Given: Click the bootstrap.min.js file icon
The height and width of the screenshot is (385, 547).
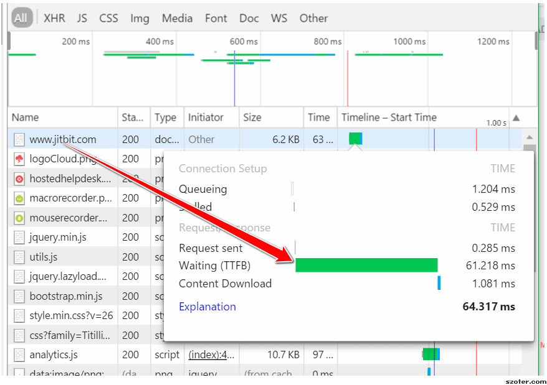Looking at the screenshot, I should pyautogui.click(x=19, y=296).
